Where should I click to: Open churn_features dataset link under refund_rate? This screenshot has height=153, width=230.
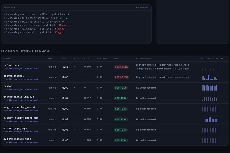coord(23,68)
